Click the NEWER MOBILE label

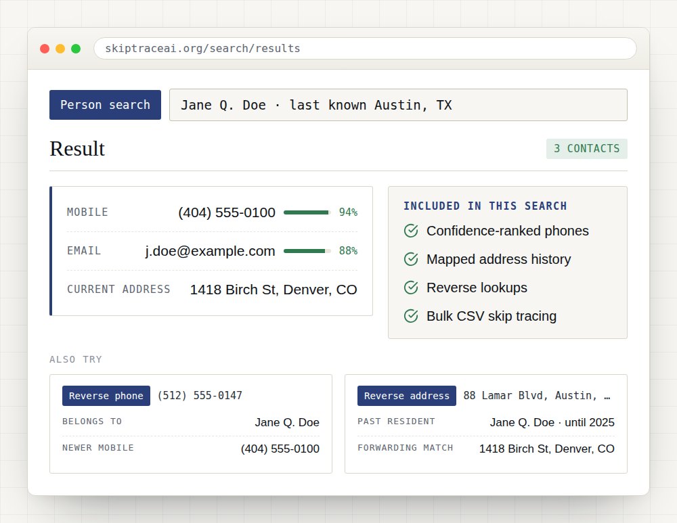98,448
